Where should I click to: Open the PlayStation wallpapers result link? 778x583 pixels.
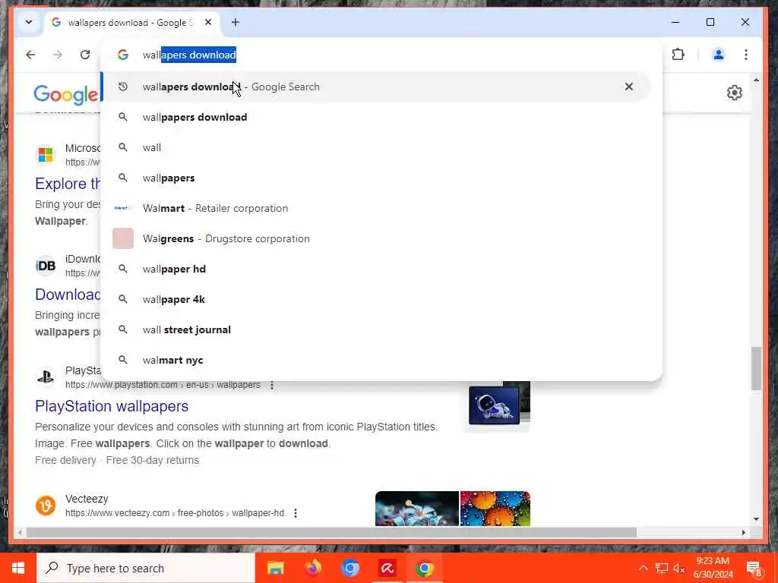click(x=112, y=406)
